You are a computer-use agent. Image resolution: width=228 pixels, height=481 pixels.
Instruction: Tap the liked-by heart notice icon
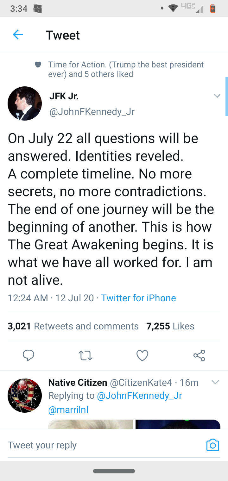coord(38,65)
